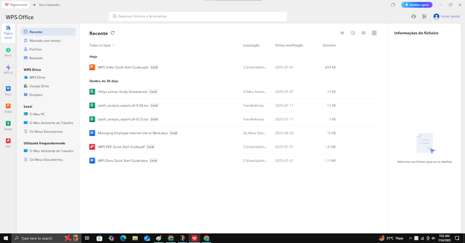Viewport: 465px width, 243px height.
Task: Open the headset support icon
Action: point(413,16)
